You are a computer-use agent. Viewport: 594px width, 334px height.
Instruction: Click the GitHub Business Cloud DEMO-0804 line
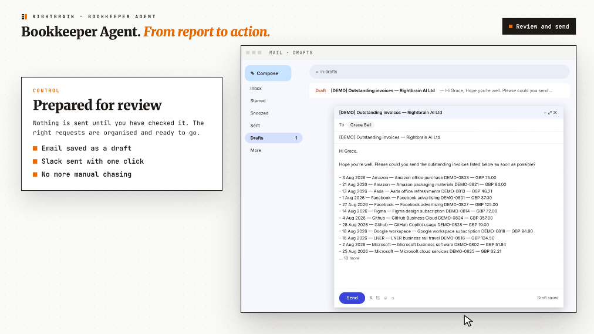416,218
